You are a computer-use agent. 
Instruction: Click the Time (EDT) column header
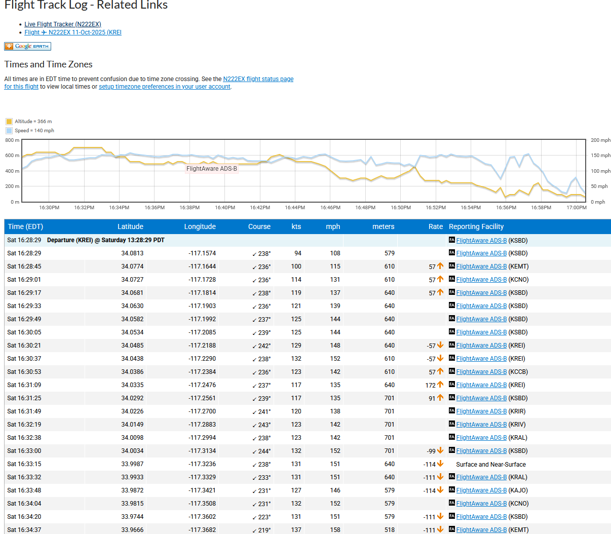(x=25, y=226)
